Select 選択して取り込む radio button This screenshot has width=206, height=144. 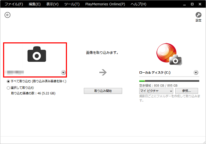point(8,88)
